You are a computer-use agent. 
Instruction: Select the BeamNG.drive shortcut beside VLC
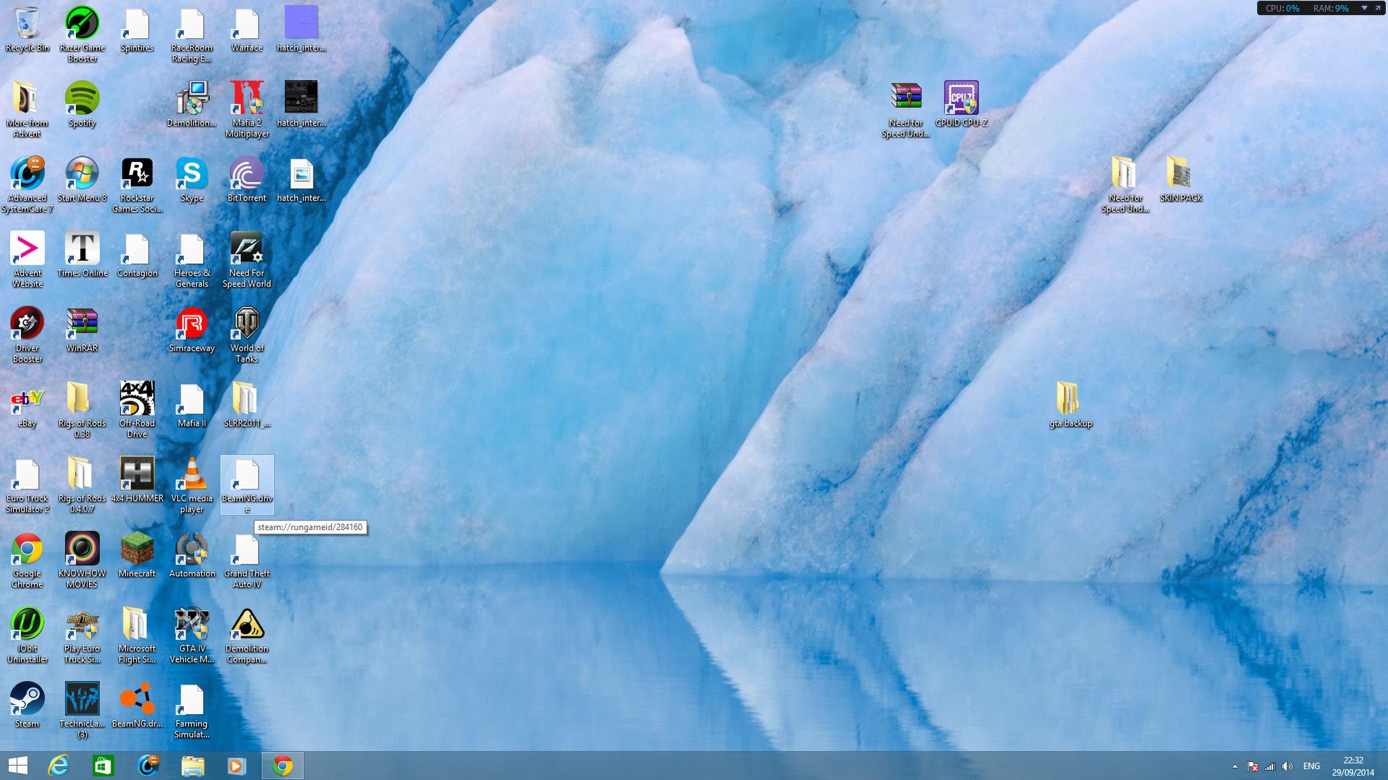247,486
